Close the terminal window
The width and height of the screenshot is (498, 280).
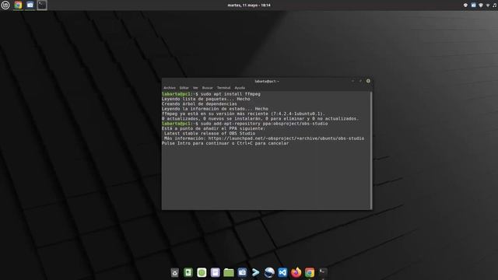click(368, 81)
